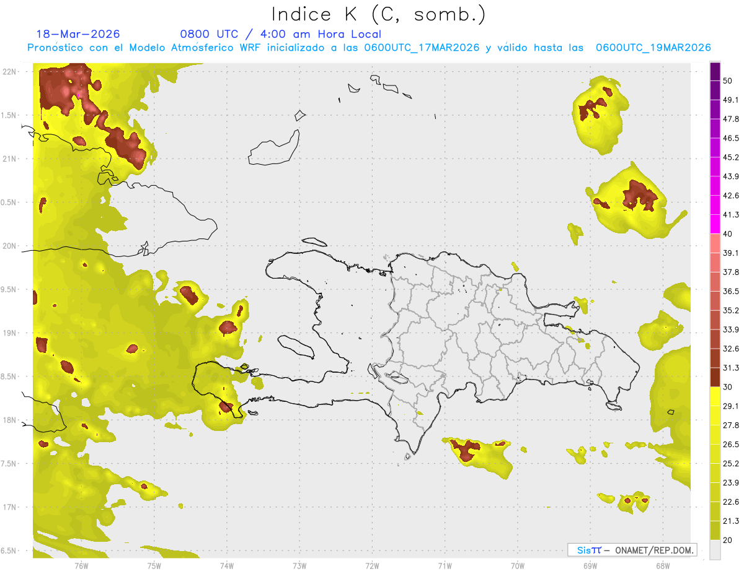Click the colorbar value '42.6'
This screenshot has height=574, width=744.
tap(731, 196)
